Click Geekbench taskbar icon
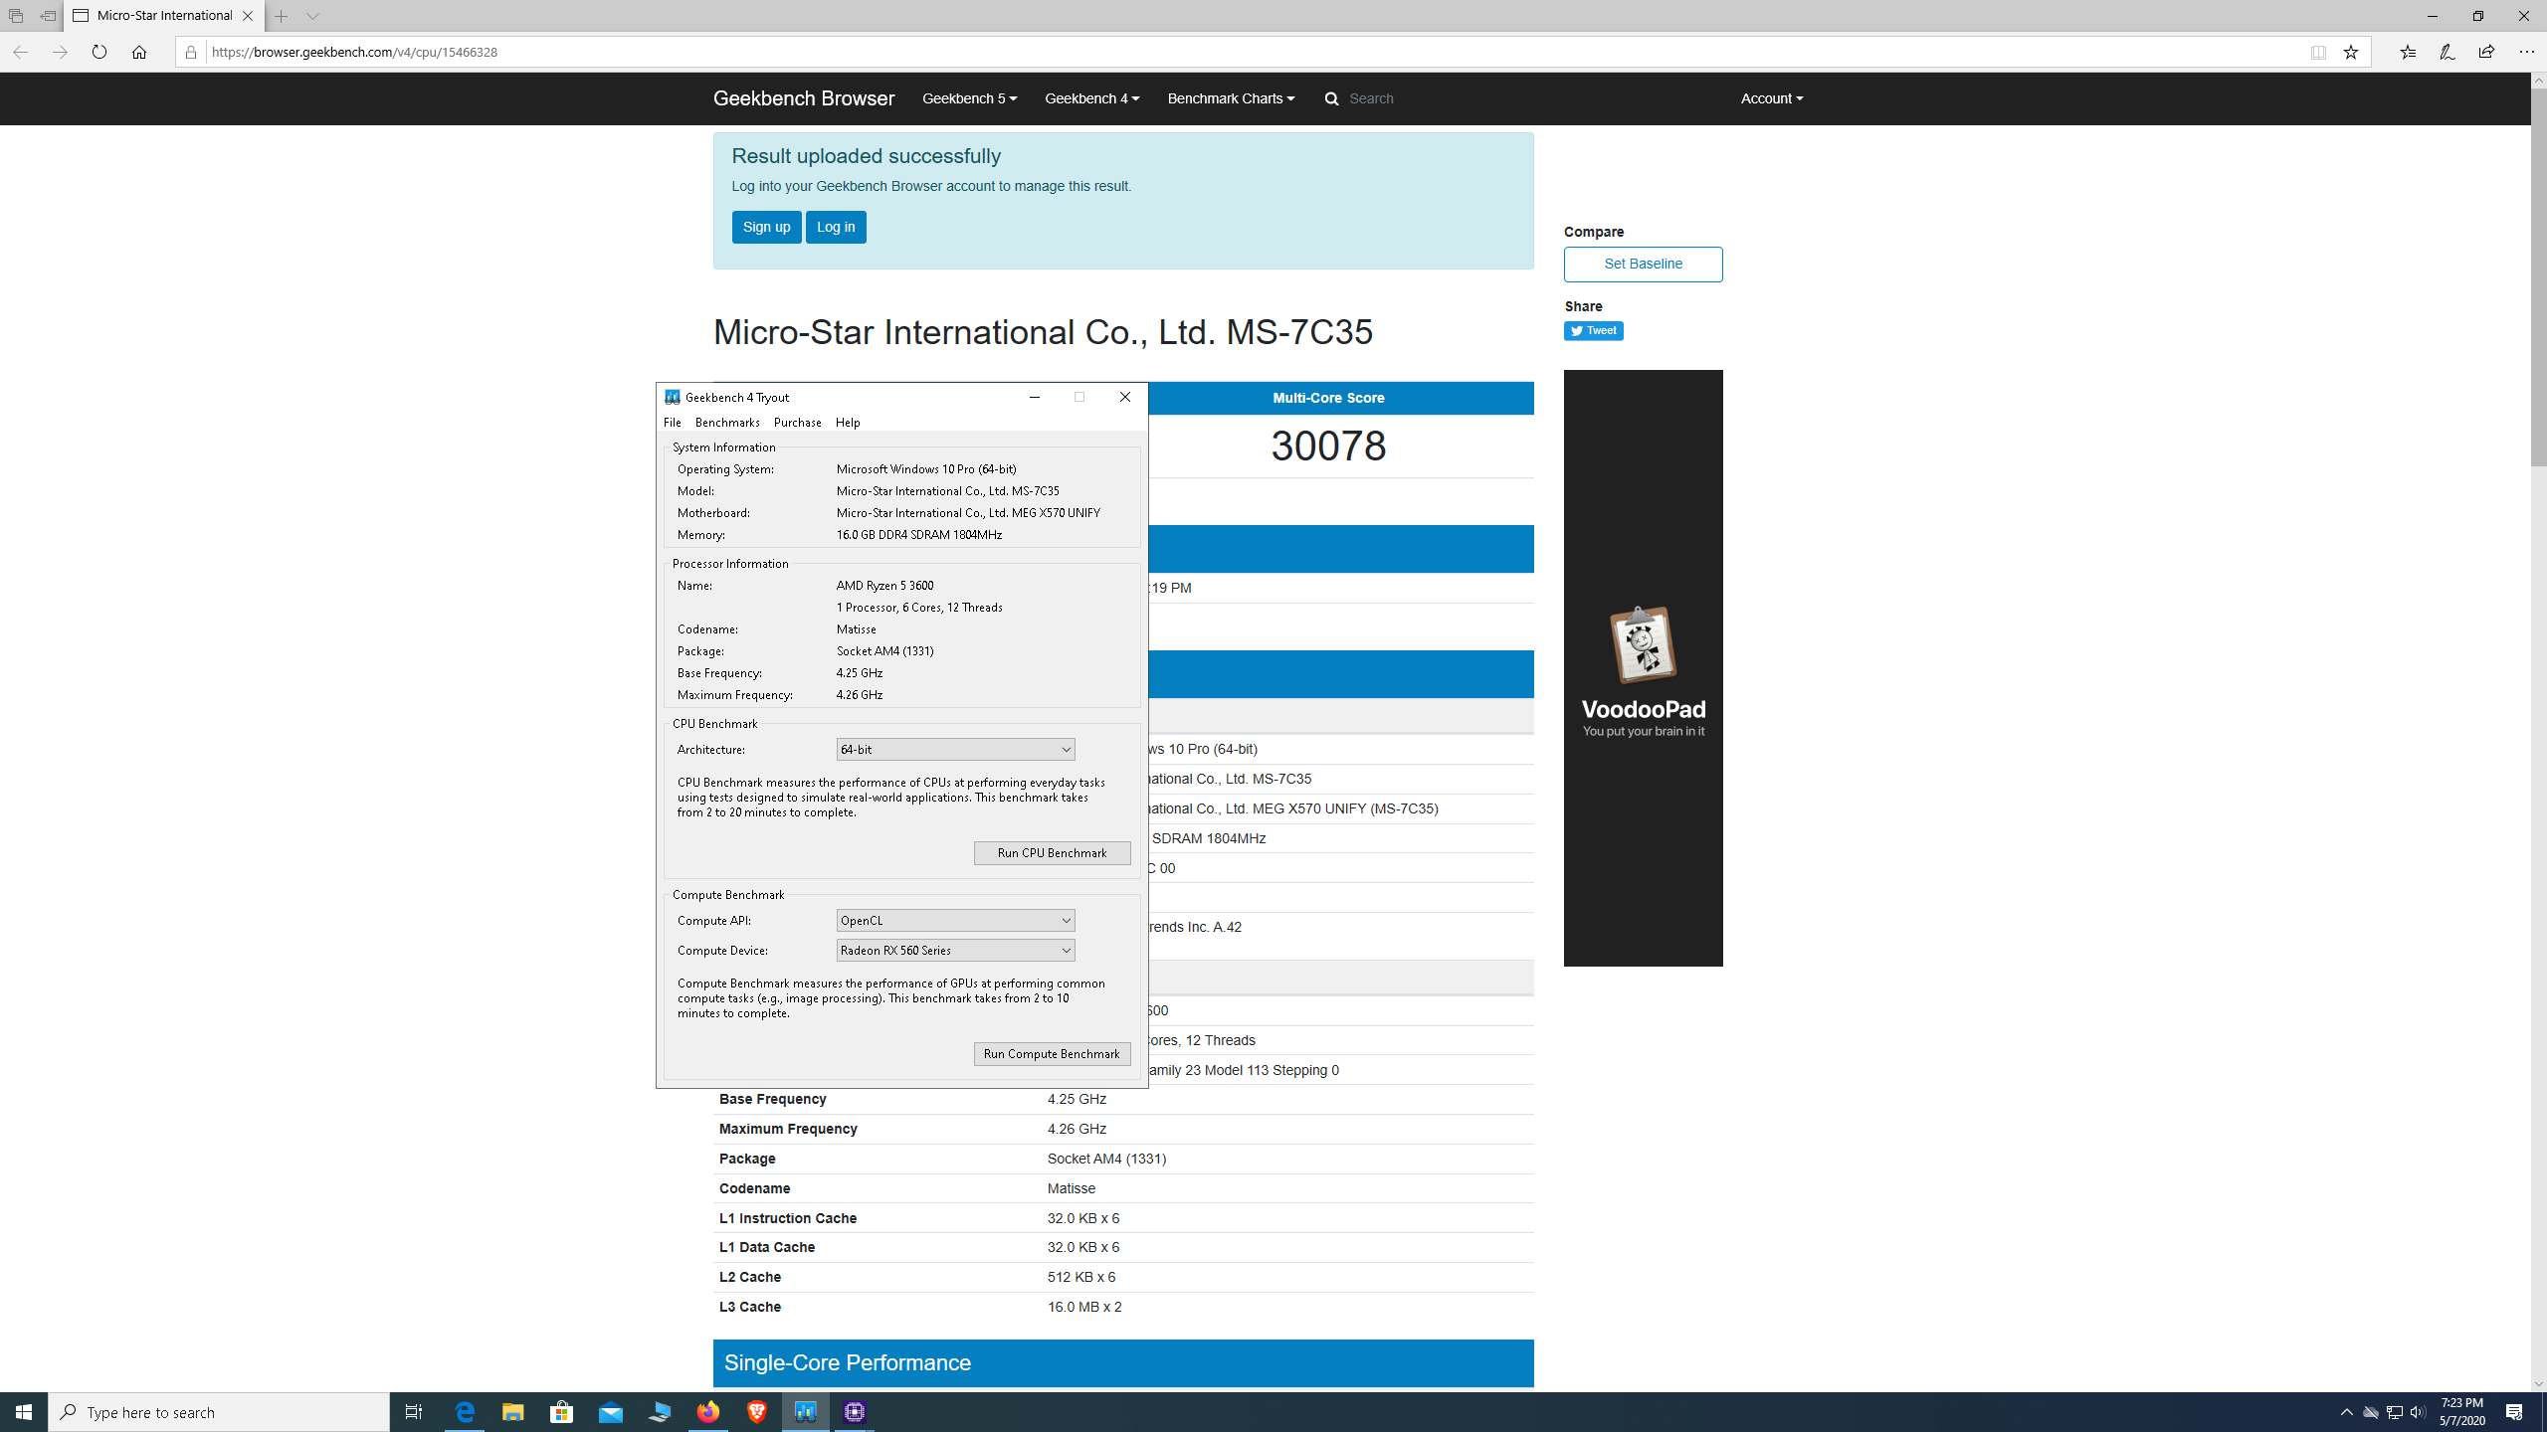The height and width of the screenshot is (1432, 2547). click(x=806, y=1412)
